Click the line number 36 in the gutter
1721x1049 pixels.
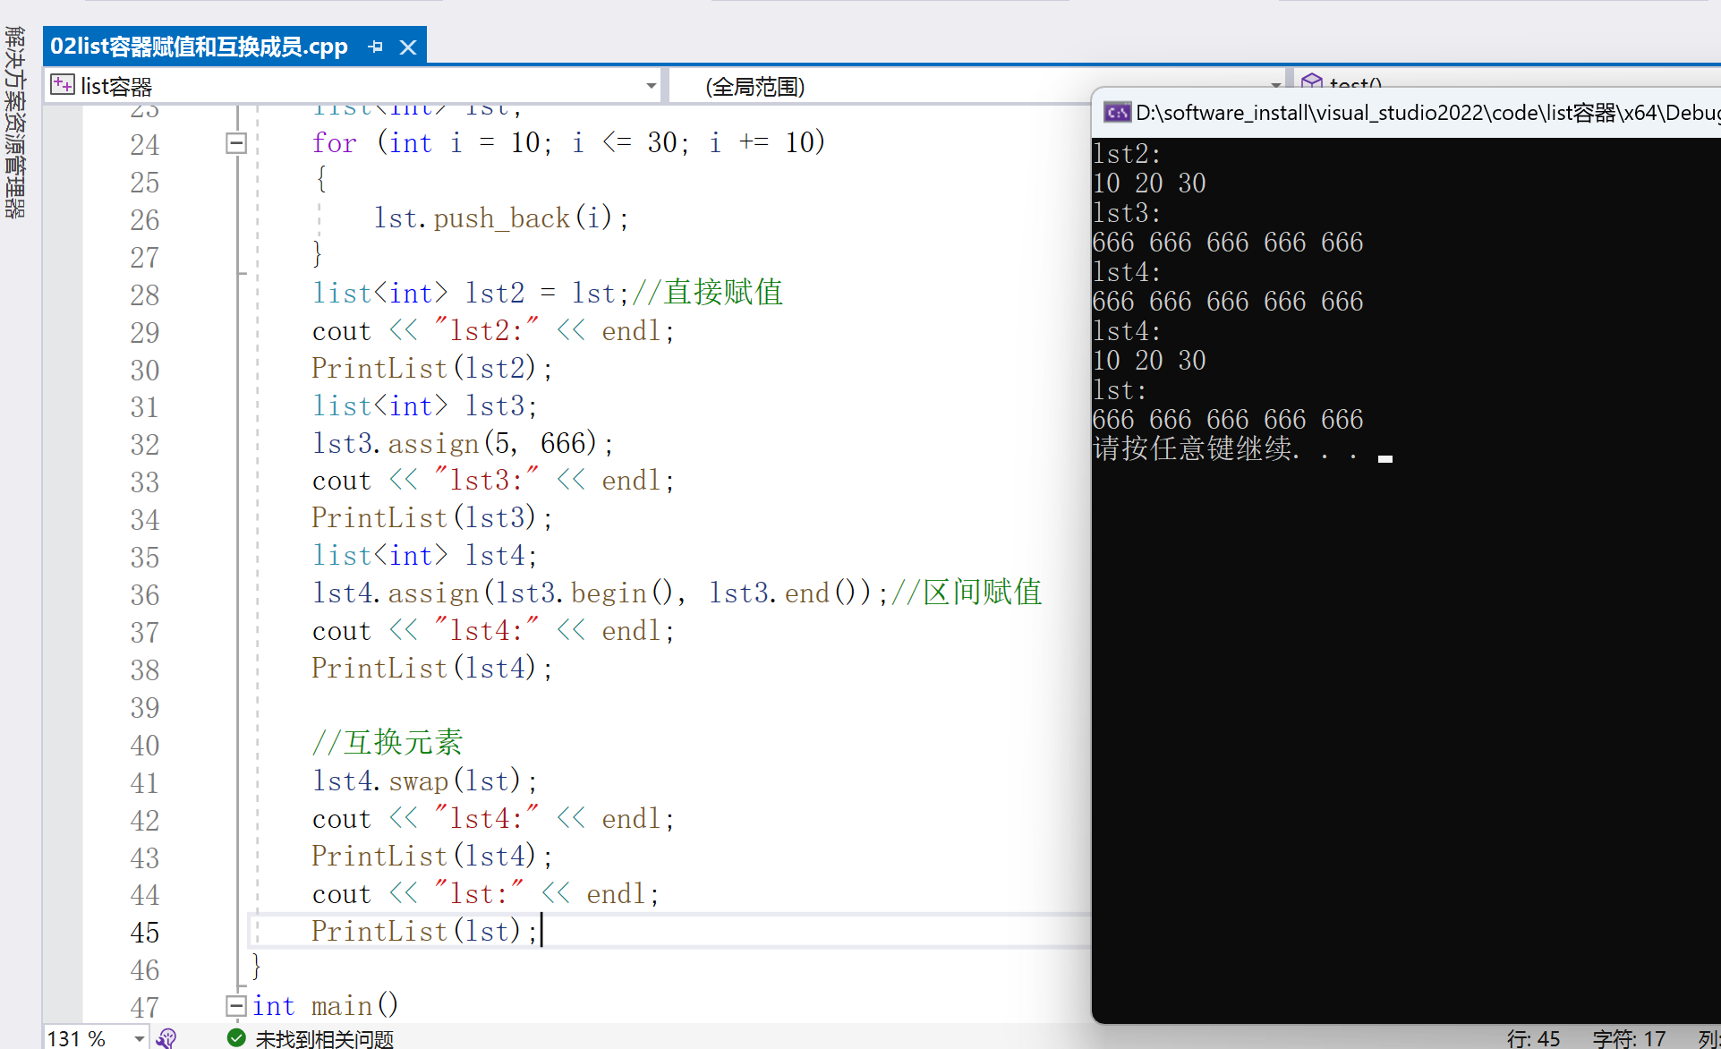click(x=145, y=594)
